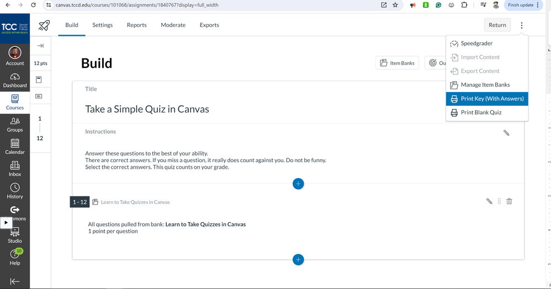Click the play button overlay on sidebar
The height and width of the screenshot is (289, 551).
coord(6,223)
